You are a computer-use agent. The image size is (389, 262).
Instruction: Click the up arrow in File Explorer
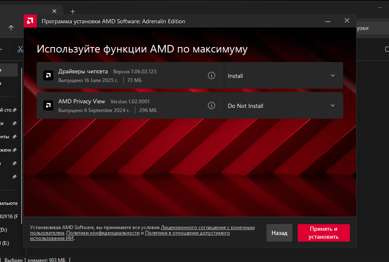point(11,28)
